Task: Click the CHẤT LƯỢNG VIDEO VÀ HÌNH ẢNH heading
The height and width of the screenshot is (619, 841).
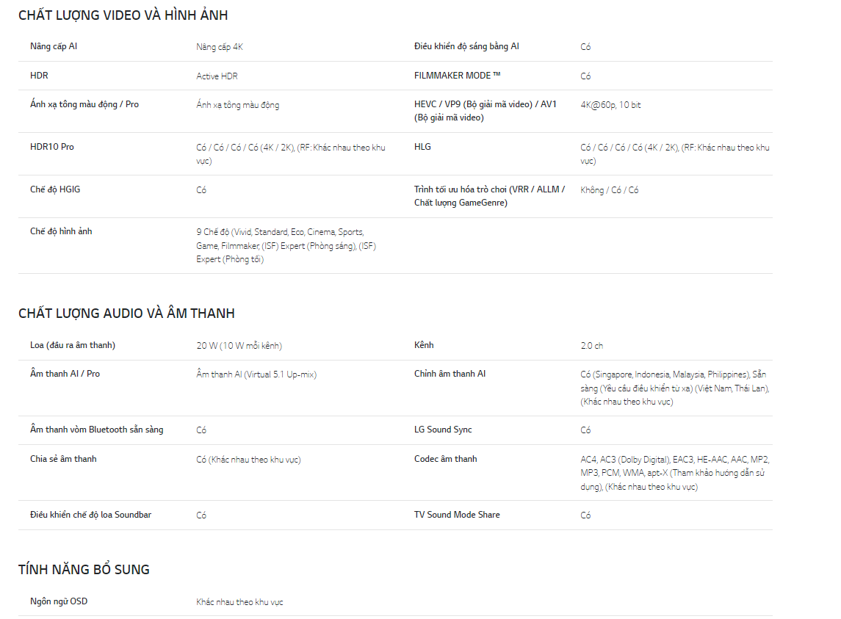Action: (123, 15)
